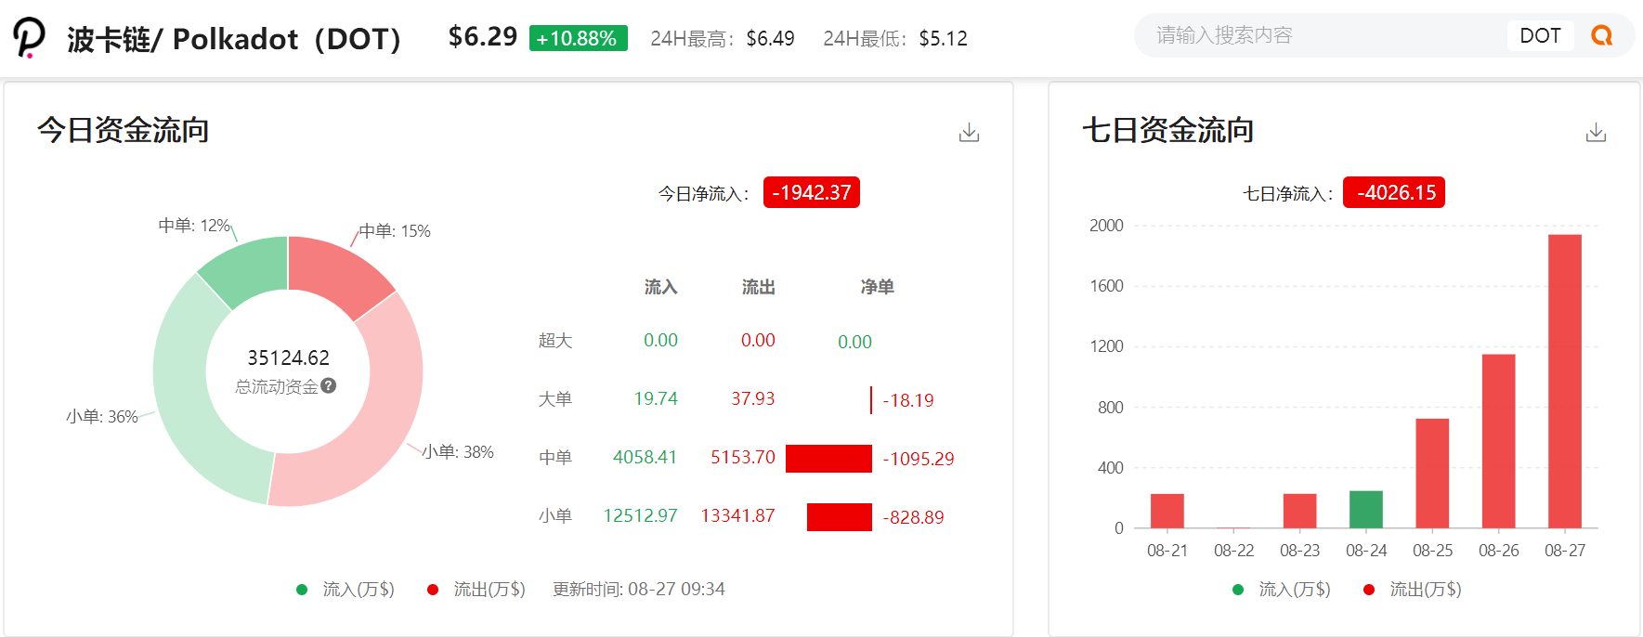Select the 小单 38% outflow donut segment
Viewport: 1643px width, 637px height.
(372, 436)
